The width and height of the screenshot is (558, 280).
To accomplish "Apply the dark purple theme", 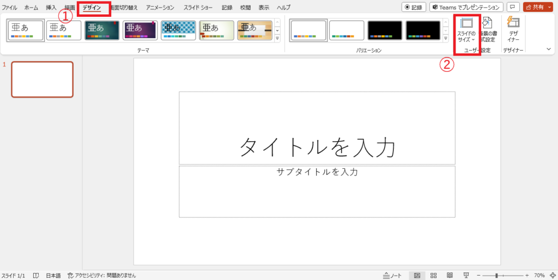I will click(140, 31).
